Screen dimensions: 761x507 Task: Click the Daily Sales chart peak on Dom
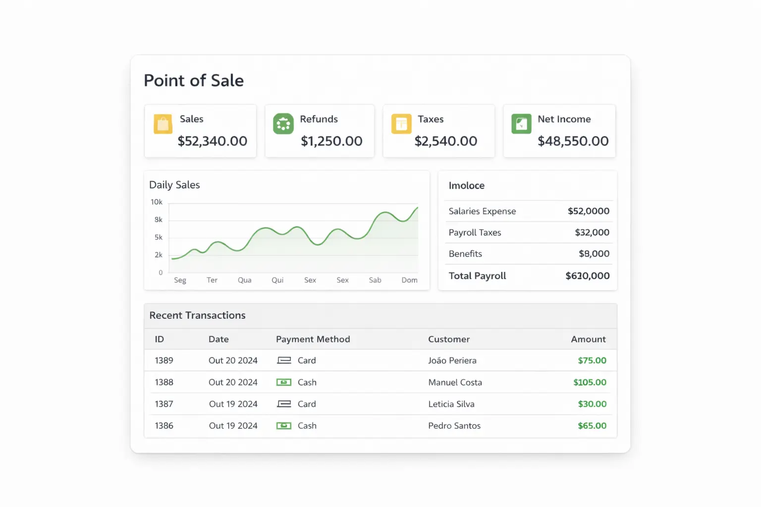(417, 208)
